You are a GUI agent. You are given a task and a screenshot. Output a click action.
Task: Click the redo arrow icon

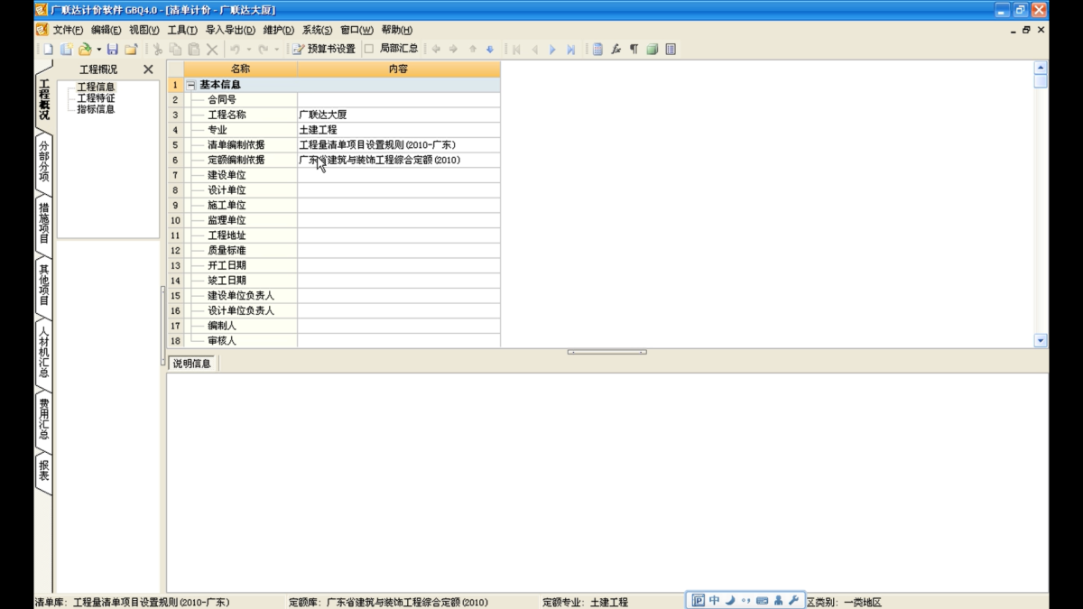[263, 50]
